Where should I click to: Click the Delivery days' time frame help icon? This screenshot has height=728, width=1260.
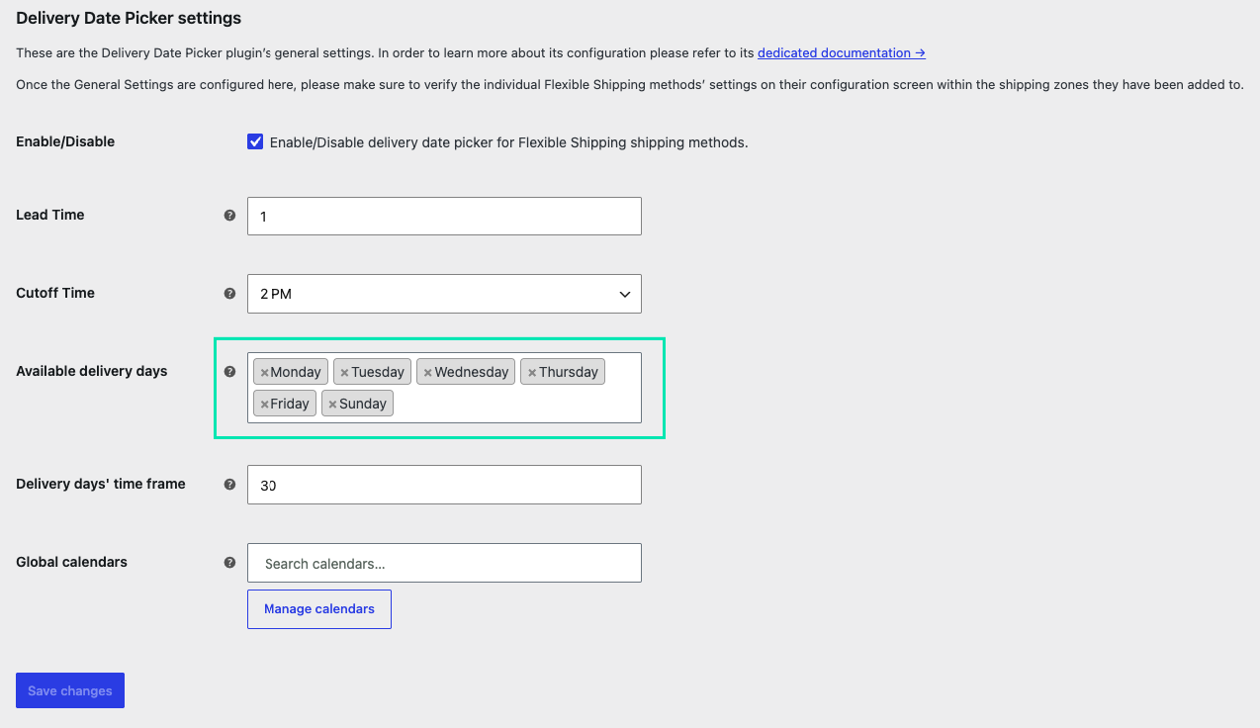point(229,485)
